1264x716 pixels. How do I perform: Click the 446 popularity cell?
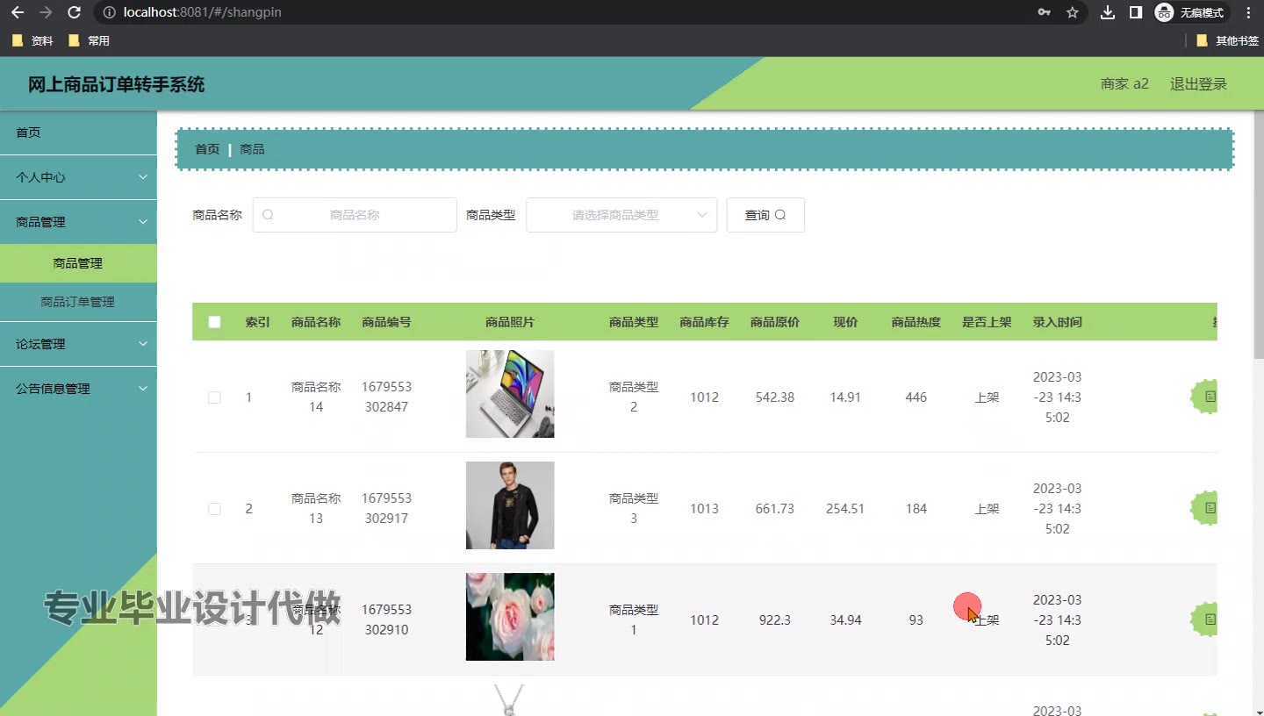(x=916, y=397)
